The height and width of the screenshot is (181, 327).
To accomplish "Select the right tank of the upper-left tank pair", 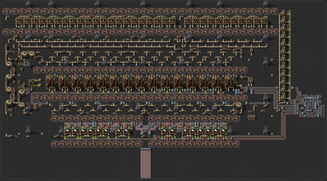I will tap(32, 54).
